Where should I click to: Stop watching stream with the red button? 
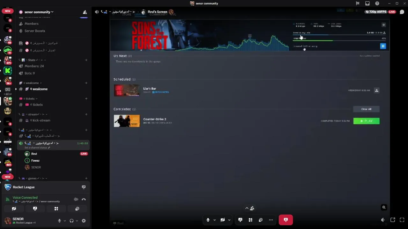[x=286, y=220]
